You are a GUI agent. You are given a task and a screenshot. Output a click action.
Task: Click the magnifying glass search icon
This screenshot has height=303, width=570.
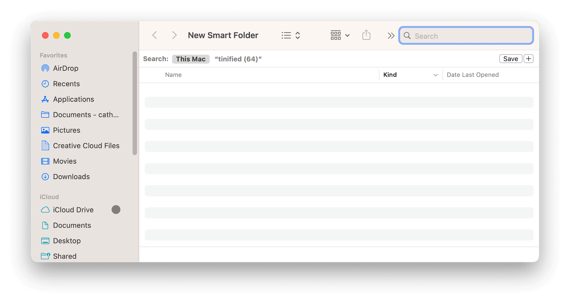point(407,36)
